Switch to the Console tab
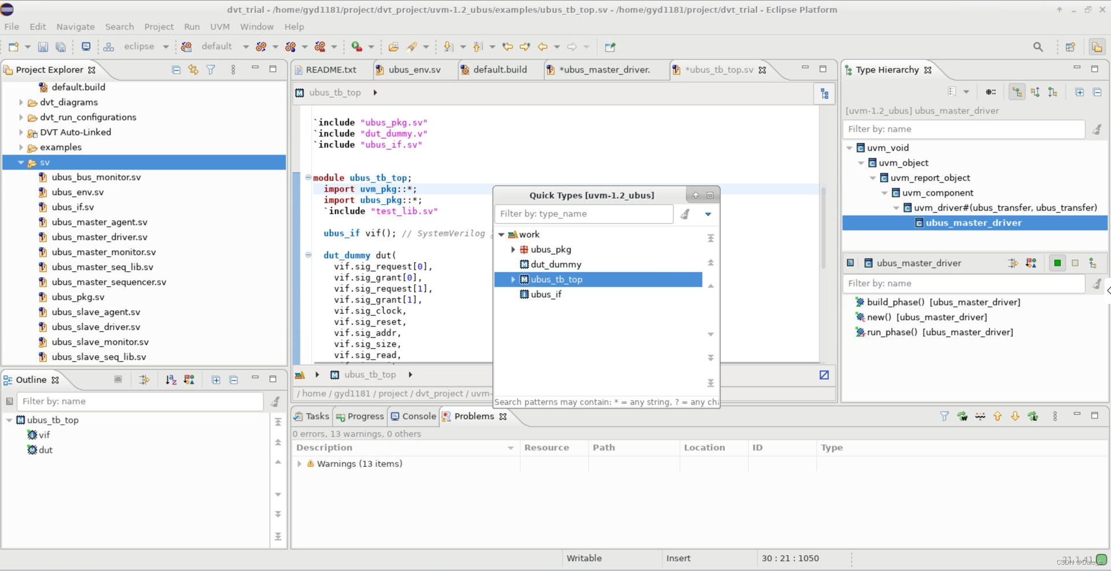Image resolution: width=1111 pixels, height=571 pixels. click(413, 417)
